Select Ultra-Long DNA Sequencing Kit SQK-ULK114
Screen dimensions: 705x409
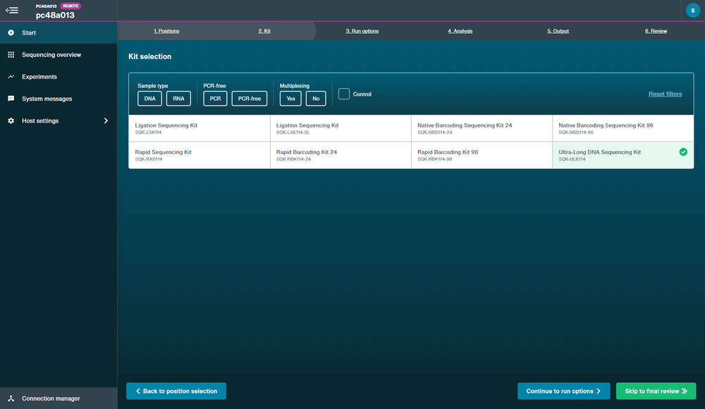pos(623,156)
